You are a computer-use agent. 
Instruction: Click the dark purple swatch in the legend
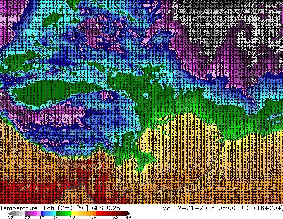tap(26, 213)
